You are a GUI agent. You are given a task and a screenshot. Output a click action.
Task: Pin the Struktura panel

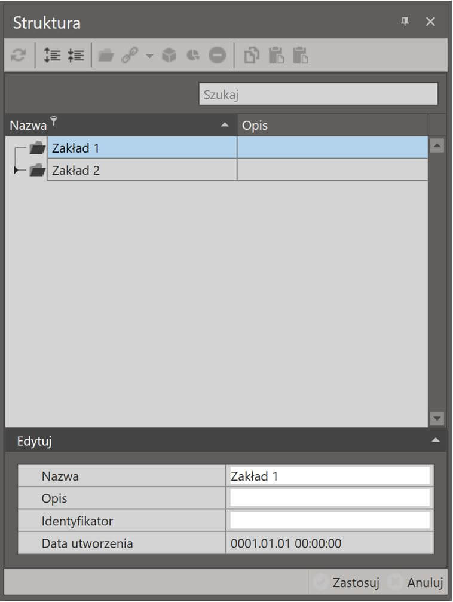pyautogui.click(x=405, y=22)
